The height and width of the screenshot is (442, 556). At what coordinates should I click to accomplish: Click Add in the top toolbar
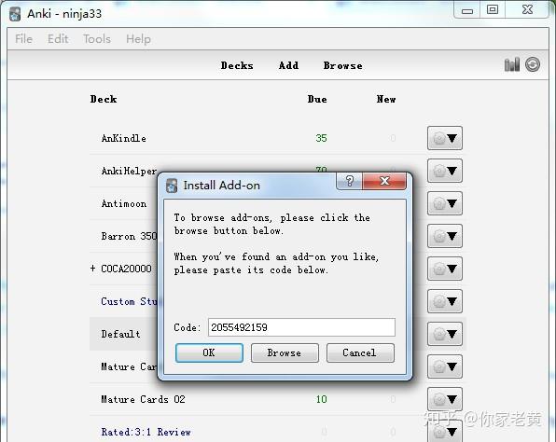point(288,65)
